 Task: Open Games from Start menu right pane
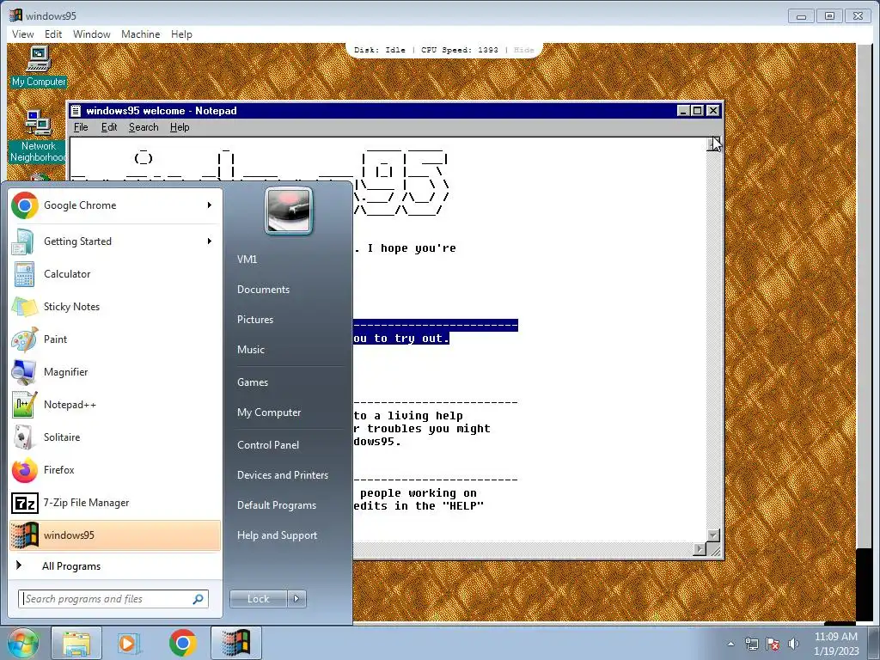253,382
